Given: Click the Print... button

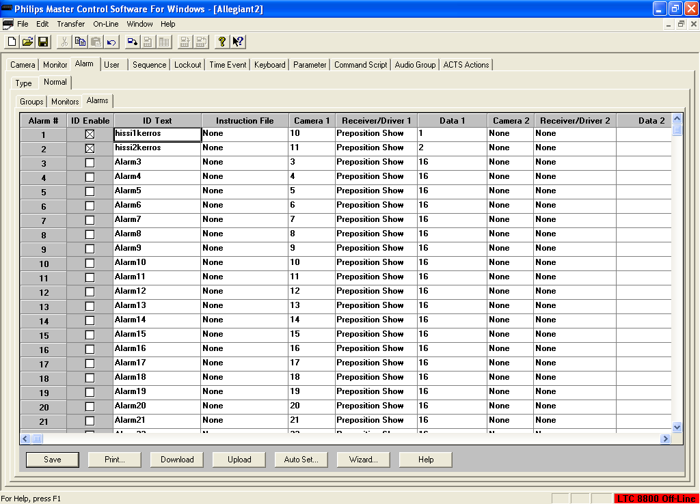Looking at the screenshot, I should click(x=115, y=460).
